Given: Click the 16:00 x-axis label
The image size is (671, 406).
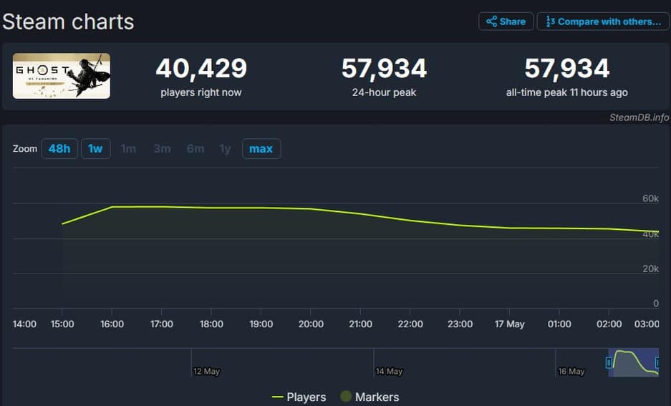Looking at the screenshot, I should (x=112, y=324).
